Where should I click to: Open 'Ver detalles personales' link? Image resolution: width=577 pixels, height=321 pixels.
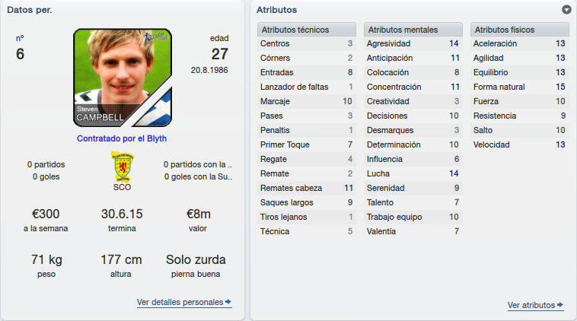(180, 302)
